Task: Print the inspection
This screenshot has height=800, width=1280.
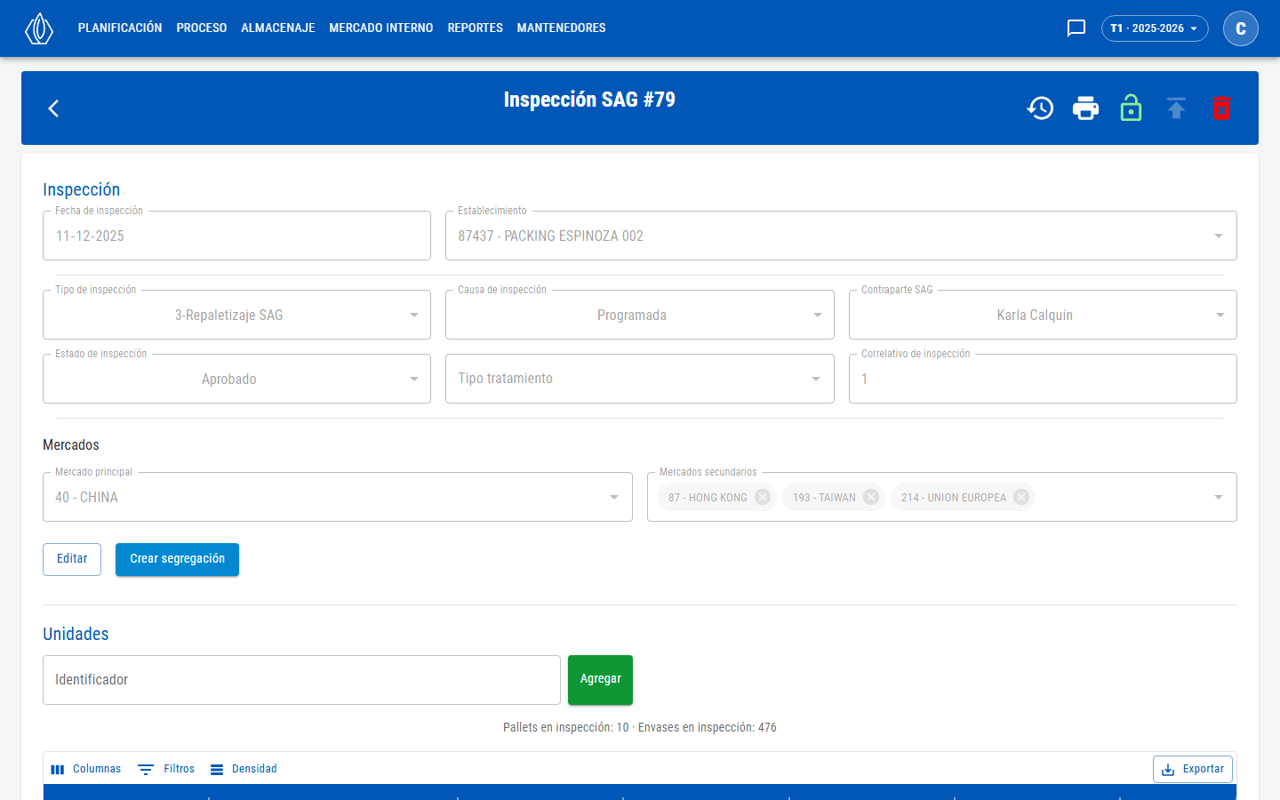Action: [1085, 108]
